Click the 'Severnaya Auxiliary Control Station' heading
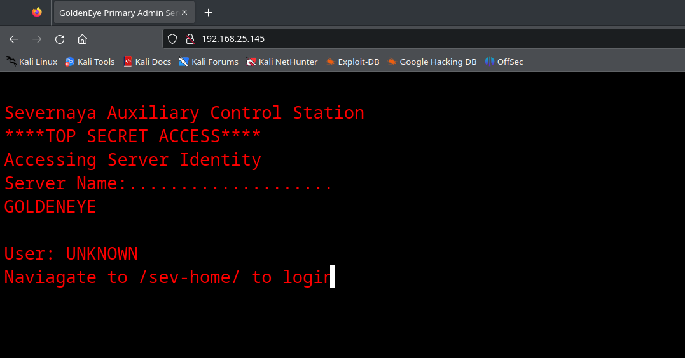This screenshot has width=685, height=358. tap(184, 113)
